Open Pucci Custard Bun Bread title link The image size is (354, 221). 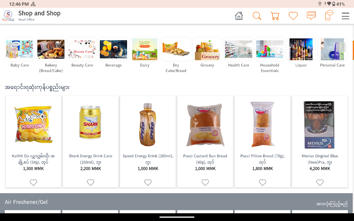tap(205, 159)
